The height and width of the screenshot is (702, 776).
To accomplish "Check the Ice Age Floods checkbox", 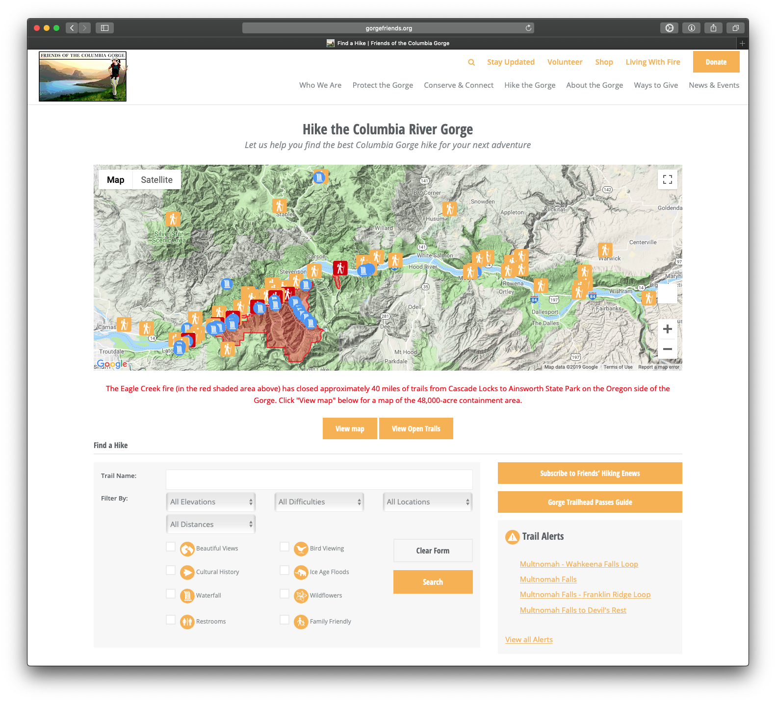I will coord(285,570).
